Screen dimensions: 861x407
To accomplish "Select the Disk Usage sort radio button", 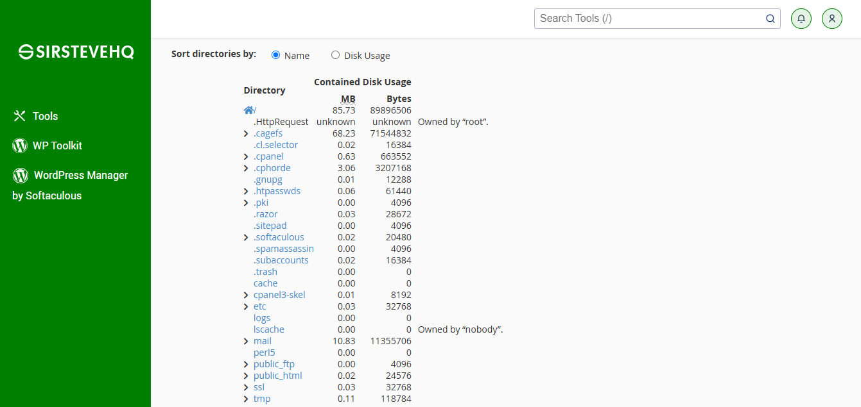I will (x=335, y=55).
